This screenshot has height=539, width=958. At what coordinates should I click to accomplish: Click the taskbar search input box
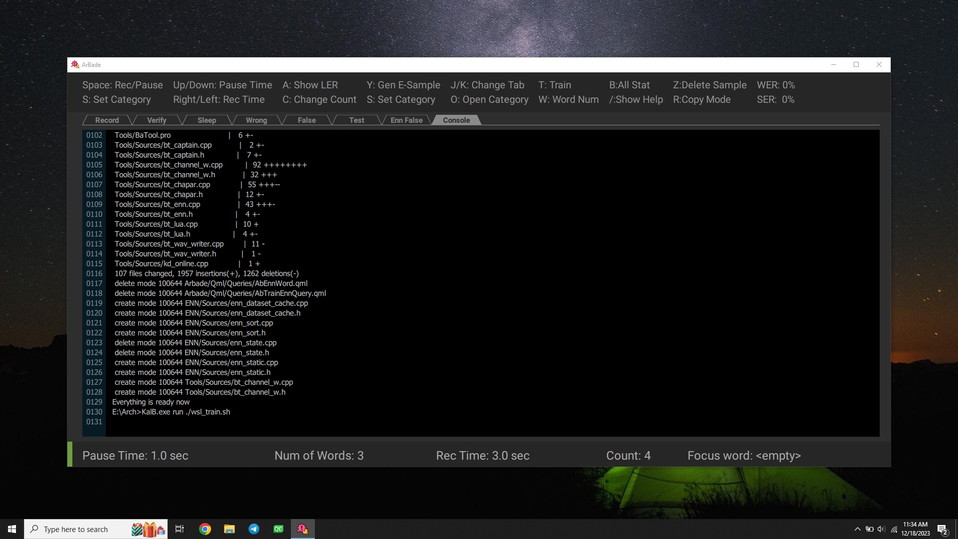76,529
